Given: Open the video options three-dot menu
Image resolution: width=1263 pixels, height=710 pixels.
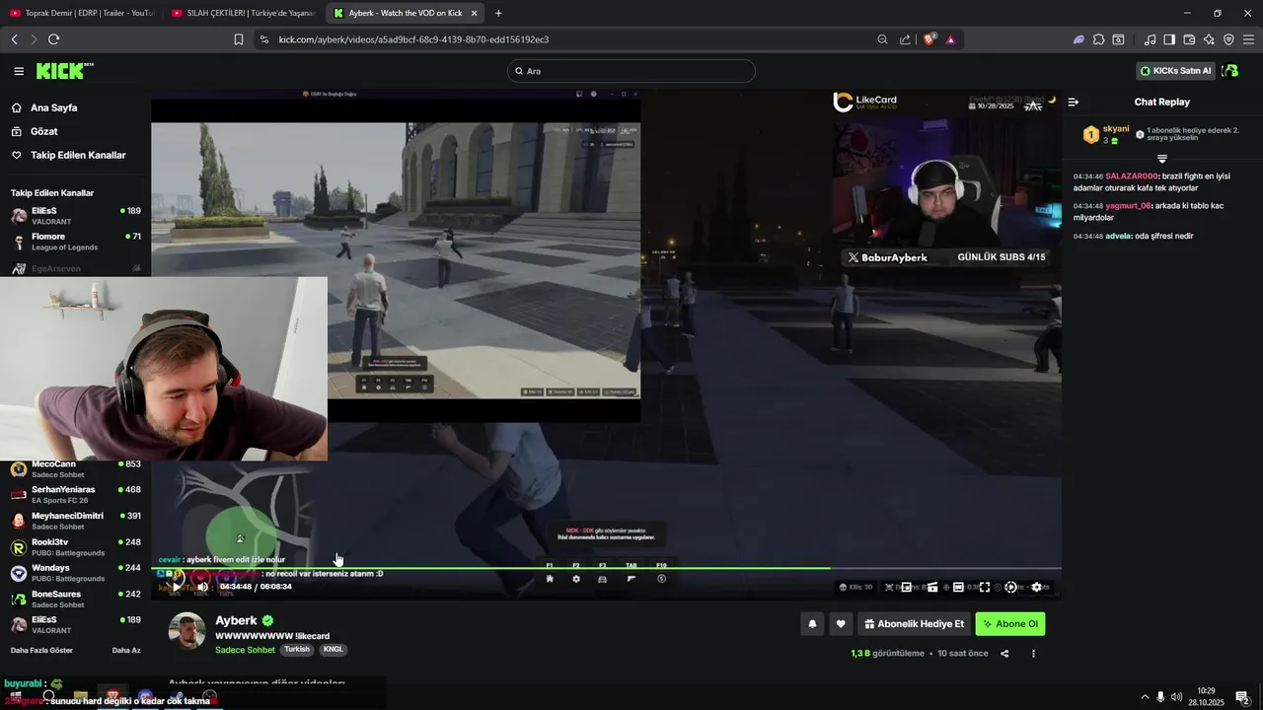Looking at the screenshot, I should 1033,654.
